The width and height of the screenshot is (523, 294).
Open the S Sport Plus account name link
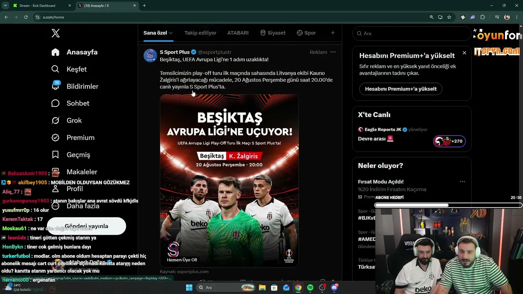point(174,52)
